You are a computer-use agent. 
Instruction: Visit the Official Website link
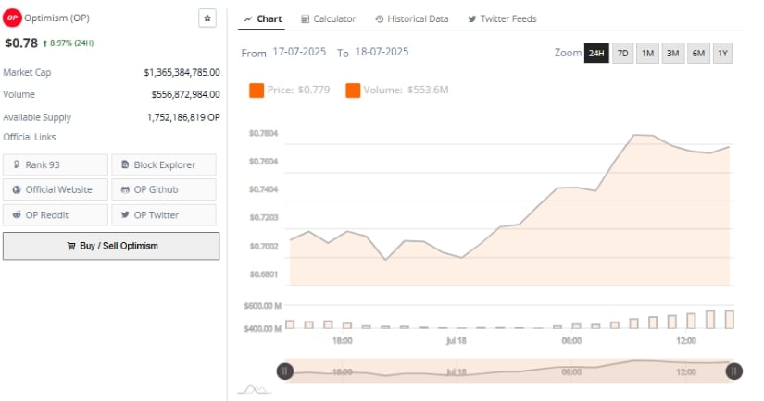pos(55,189)
